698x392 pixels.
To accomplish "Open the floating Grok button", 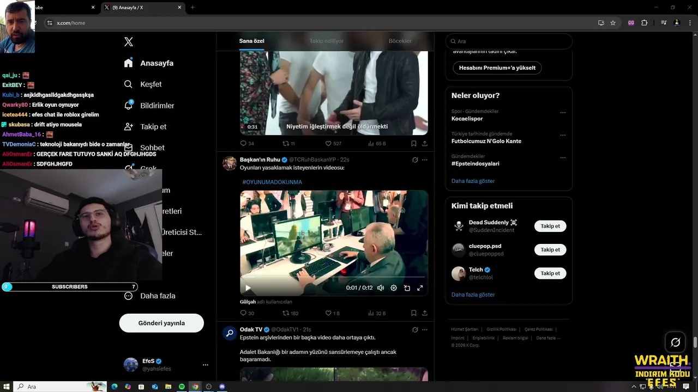I will pos(675,342).
